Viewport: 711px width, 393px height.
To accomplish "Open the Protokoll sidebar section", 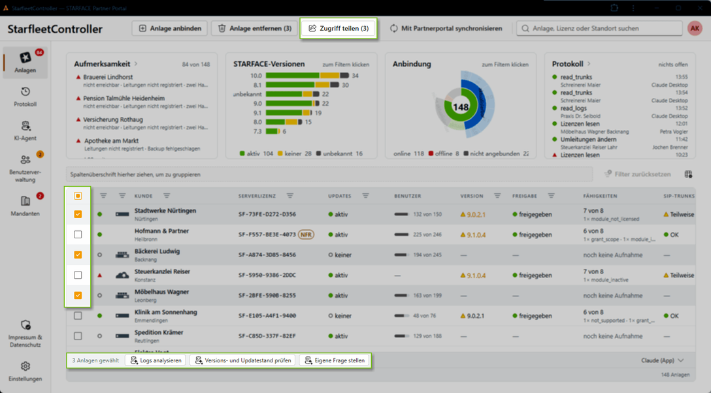I will click(25, 97).
